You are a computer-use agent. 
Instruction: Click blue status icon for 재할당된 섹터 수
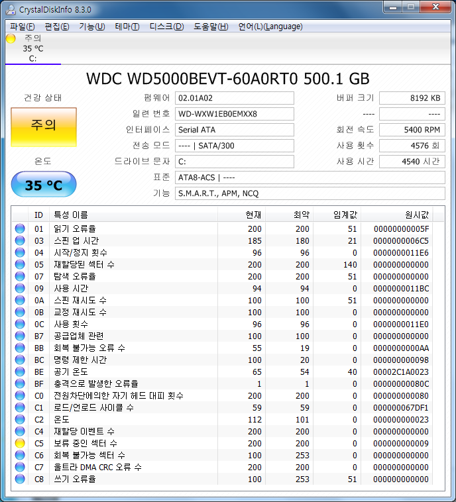coord(20,264)
